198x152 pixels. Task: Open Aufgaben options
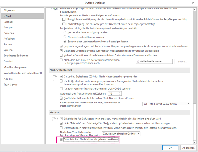pos(23,39)
